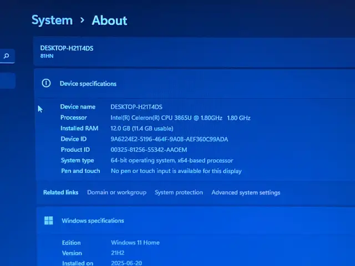The image size is (355, 266).
Task: Open Domain or workgroup link
Action: click(117, 192)
